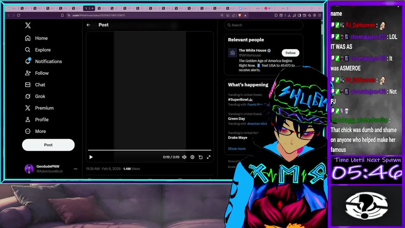Click the 11:39 AM Feb 8, 2026 timestamp
The height and width of the screenshot is (228, 405).
tap(103, 169)
